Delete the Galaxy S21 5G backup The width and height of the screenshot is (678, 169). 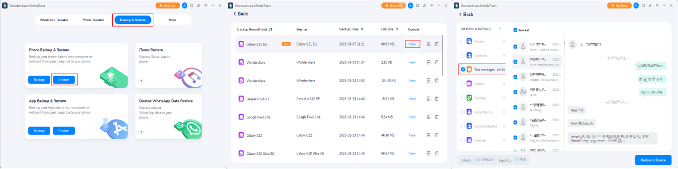[x=437, y=44]
